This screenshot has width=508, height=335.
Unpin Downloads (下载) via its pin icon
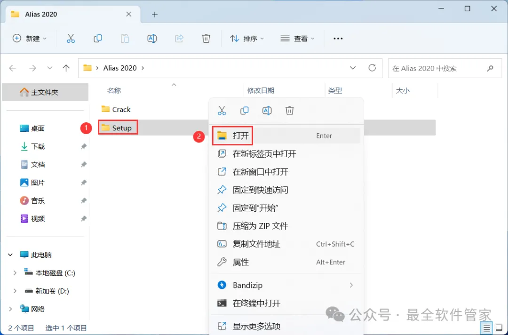84,146
